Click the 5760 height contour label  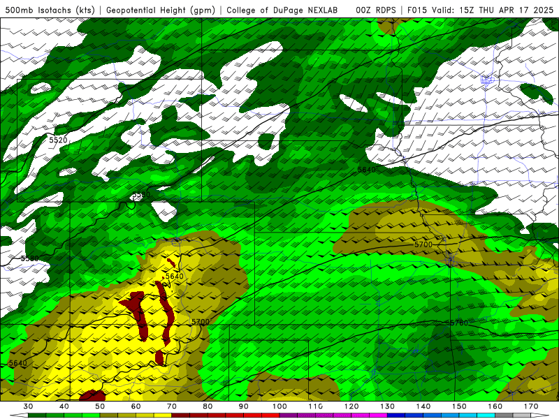point(459,323)
